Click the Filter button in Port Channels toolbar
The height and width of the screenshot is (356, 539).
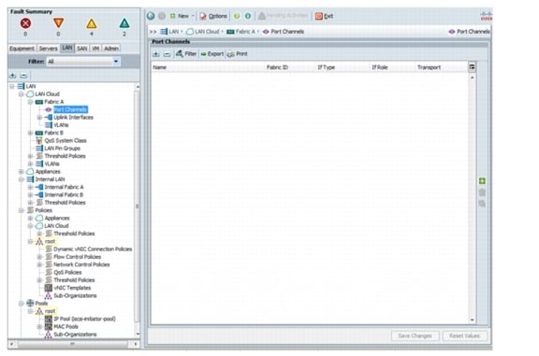tap(186, 54)
